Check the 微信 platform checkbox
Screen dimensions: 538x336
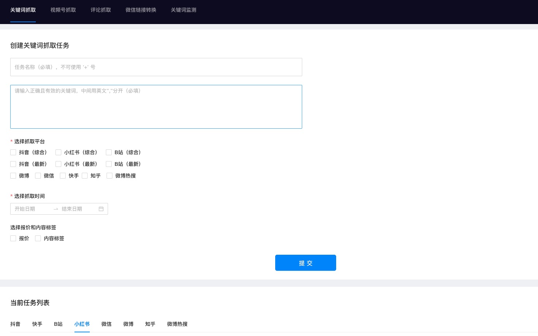[x=38, y=176]
